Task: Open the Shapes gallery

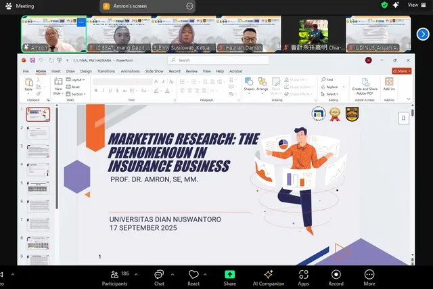Action: (x=249, y=85)
